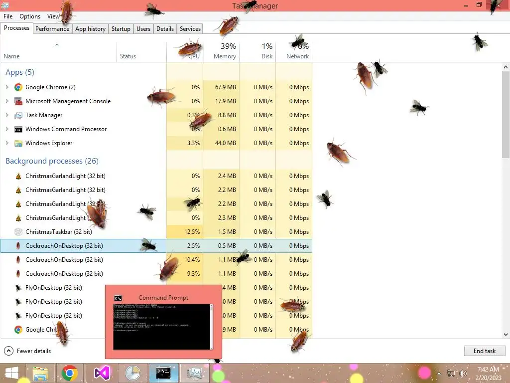Switch to the Performance tab
This screenshot has height=383, width=510.
(52, 28)
